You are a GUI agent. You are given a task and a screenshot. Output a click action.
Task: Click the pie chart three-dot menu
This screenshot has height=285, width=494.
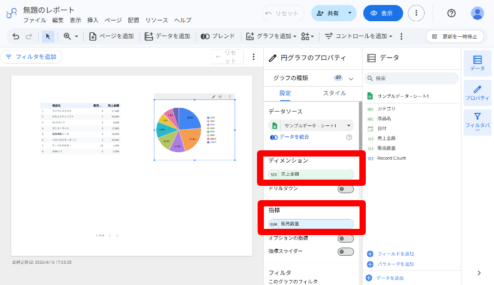pos(229,97)
